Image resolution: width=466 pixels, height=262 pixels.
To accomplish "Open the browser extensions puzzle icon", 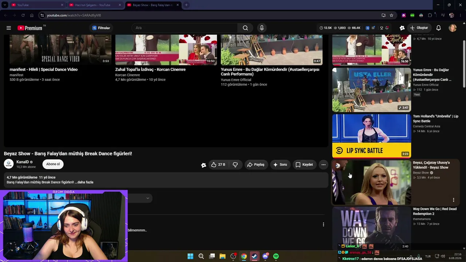I will pyautogui.click(x=430, y=15).
